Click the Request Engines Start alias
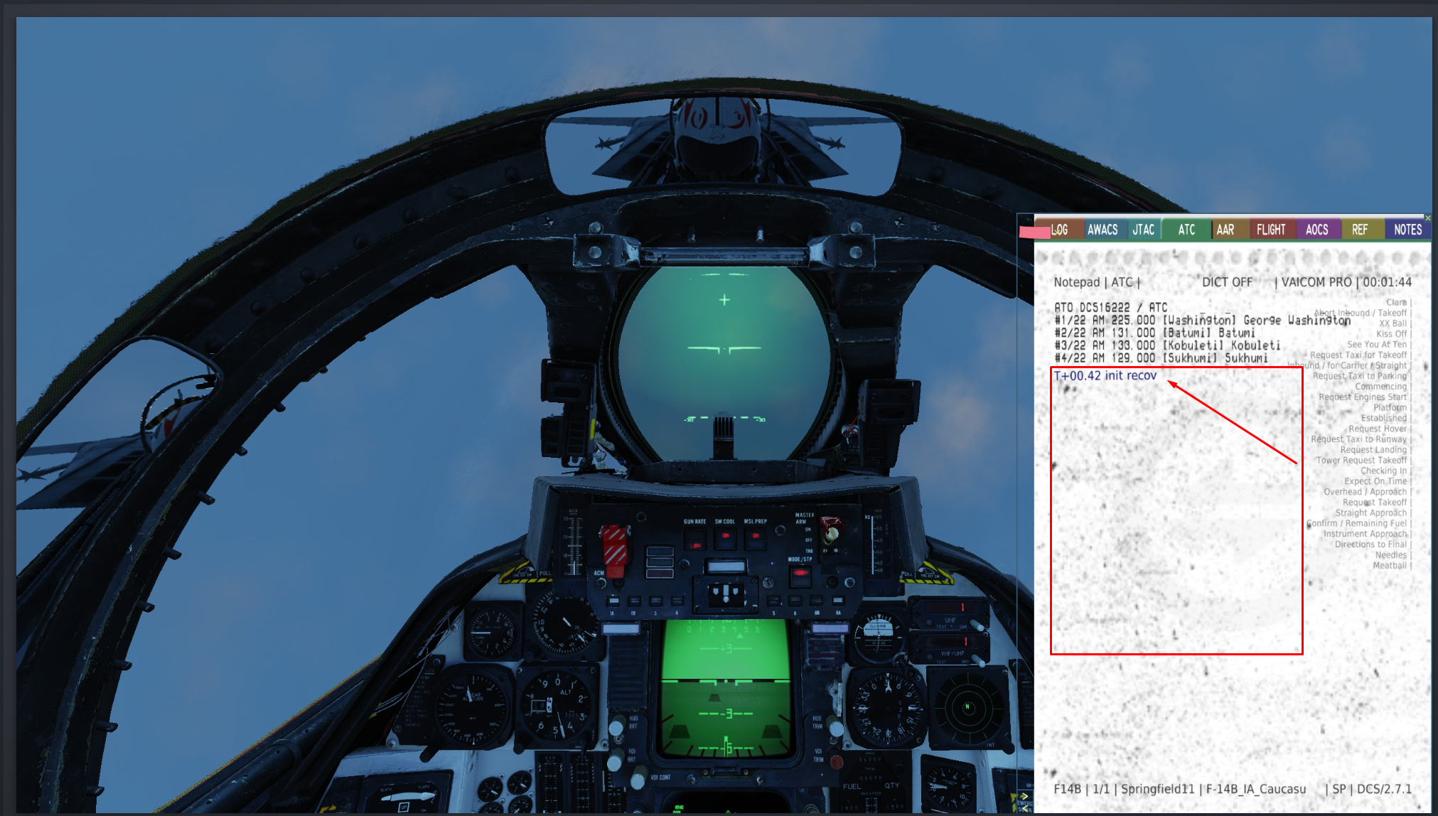This screenshot has width=1438, height=816. pyautogui.click(x=1363, y=397)
